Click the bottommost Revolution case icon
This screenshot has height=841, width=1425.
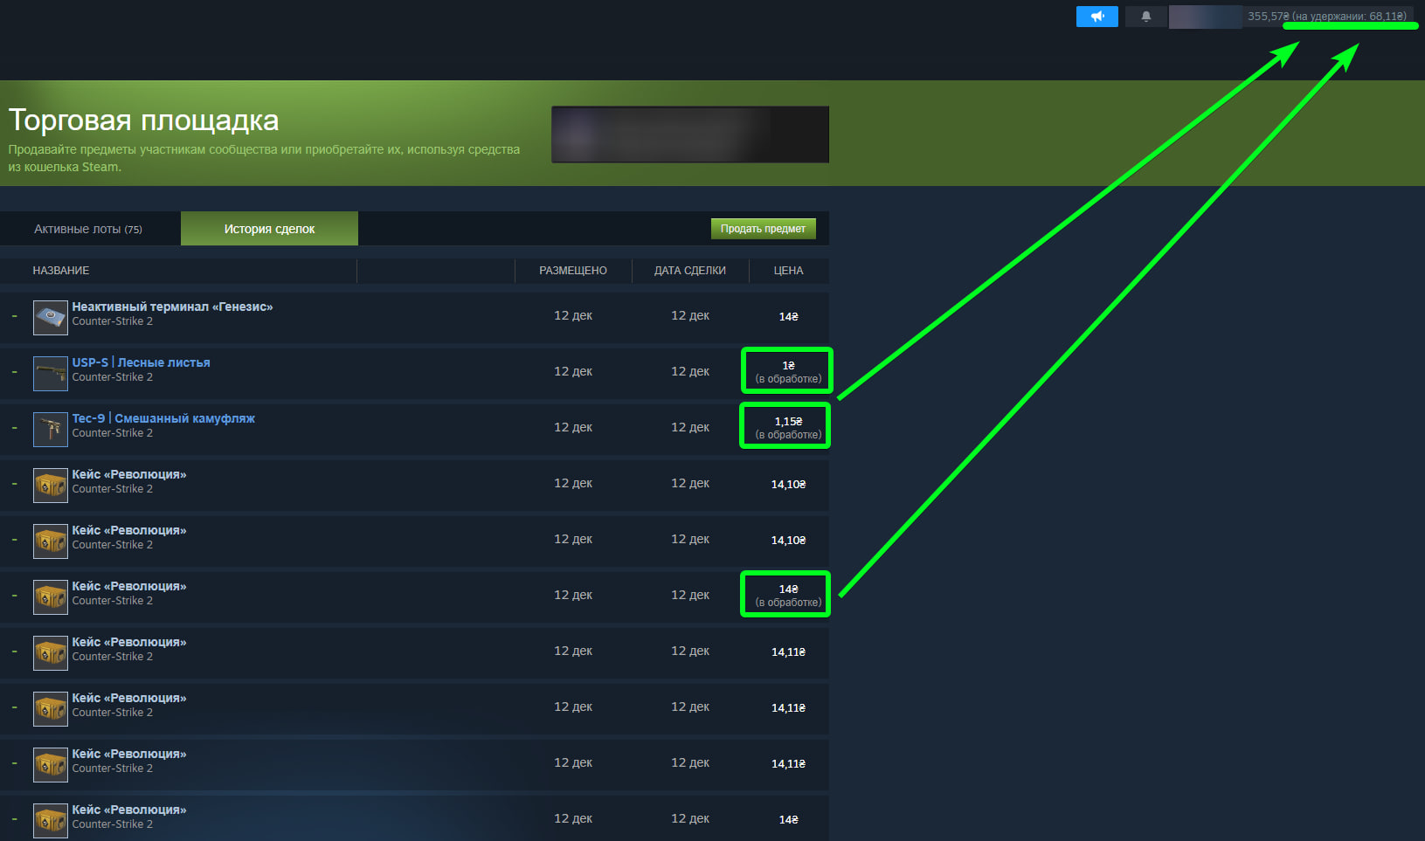pos(51,821)
